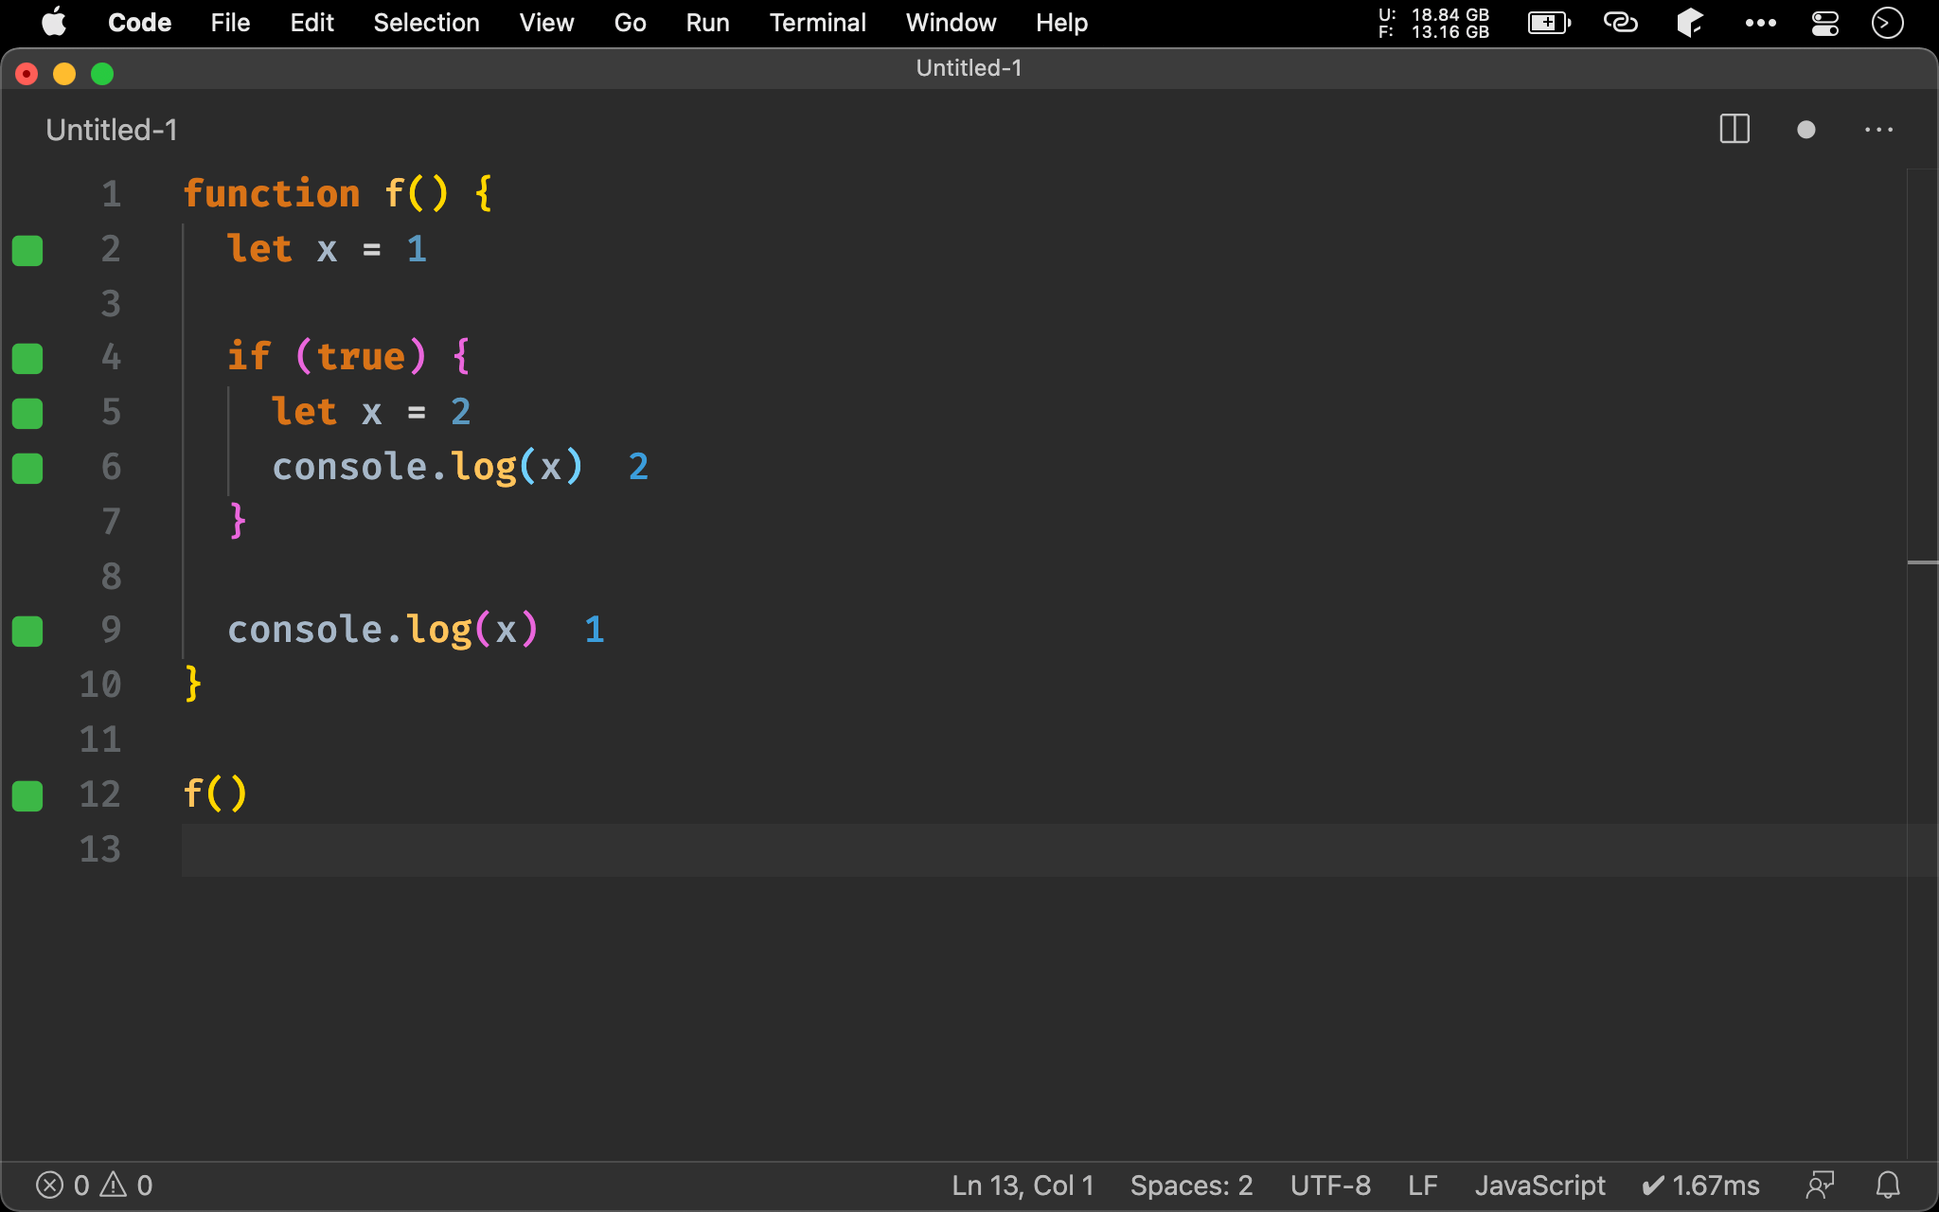Open the editor More Actions ellipsis
1939x1212 pixels.
pyautogui.click(x=1878, y=130)
